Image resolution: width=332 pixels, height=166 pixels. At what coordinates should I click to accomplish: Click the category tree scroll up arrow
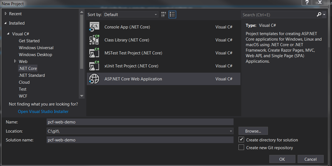pyautogui.click(x=82, y=12)
